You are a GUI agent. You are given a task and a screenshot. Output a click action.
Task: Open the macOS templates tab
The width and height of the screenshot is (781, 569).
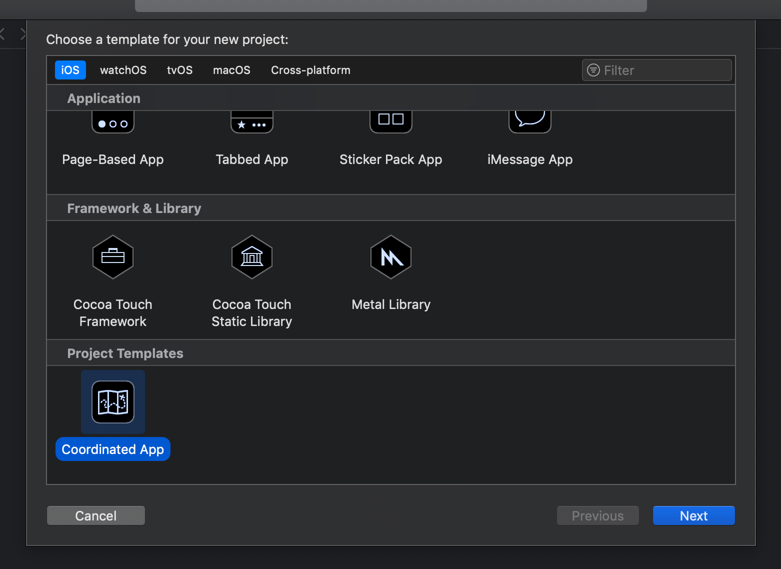pyautogui.click(x=231, y=70)
